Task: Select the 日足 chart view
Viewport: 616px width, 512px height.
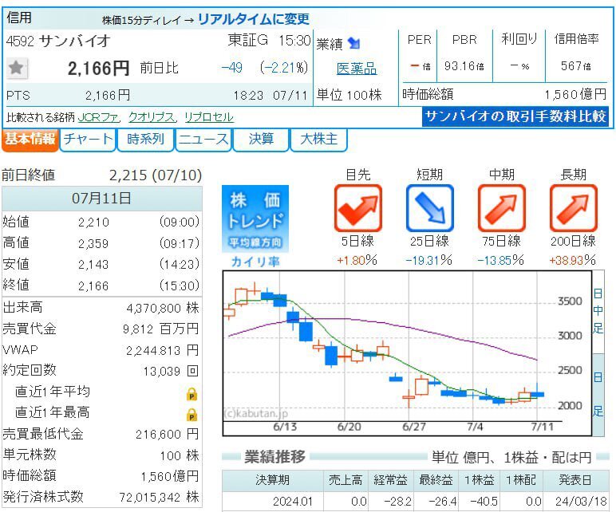Action: coord(598,395)
